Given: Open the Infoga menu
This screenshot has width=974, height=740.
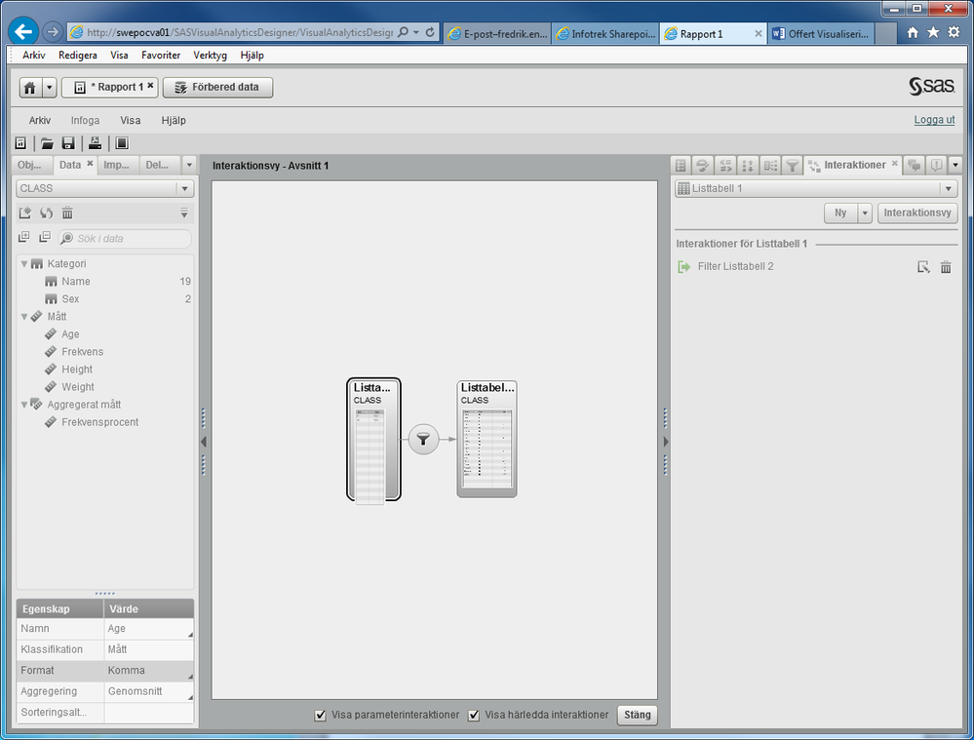Looking at the screenshot, I should pyautogui.click(x=85, y=121).
